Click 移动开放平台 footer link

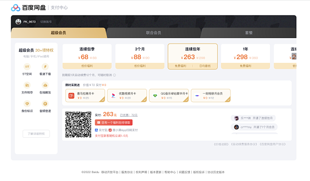[110, 172]
